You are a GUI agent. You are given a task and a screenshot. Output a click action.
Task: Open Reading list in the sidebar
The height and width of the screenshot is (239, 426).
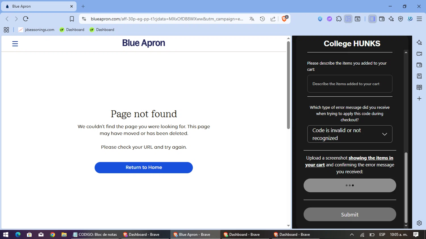click(419, 87)
